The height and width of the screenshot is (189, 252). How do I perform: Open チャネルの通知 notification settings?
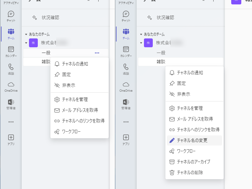coord(75,64)
